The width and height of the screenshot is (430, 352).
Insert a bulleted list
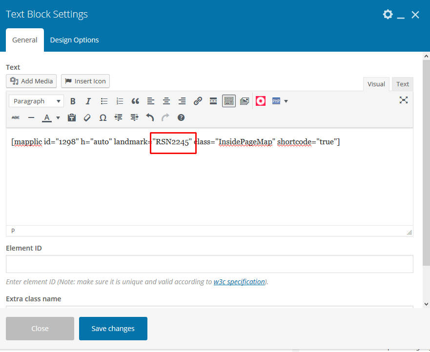pyautogui.click(x=104, y=101)
